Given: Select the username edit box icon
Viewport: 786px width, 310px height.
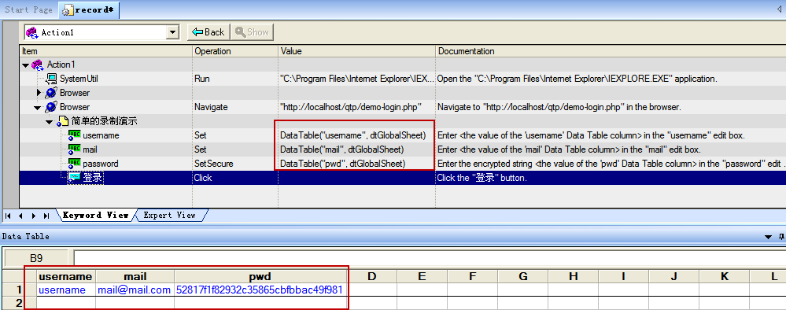Looking at the screenshot, I should 74,135.
